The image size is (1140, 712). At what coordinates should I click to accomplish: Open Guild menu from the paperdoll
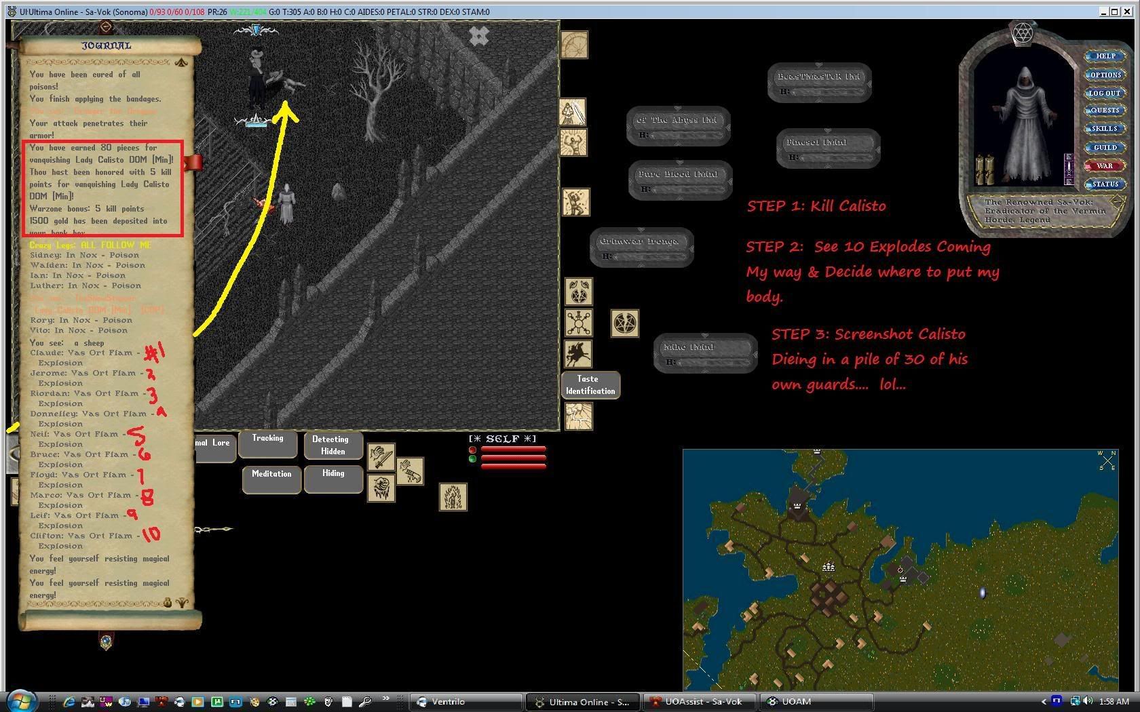coord(1105,147)
